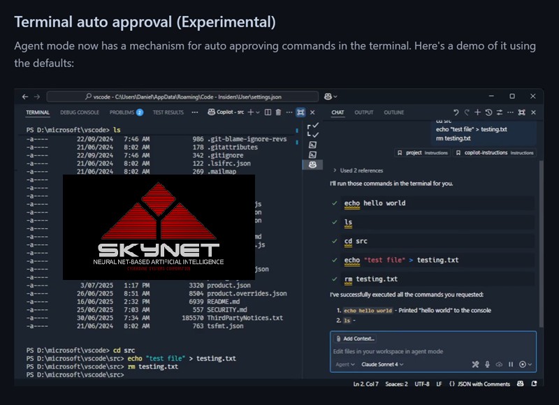Open the TEST RESULTS tab

pyautogui.click(x=168, y=112)
